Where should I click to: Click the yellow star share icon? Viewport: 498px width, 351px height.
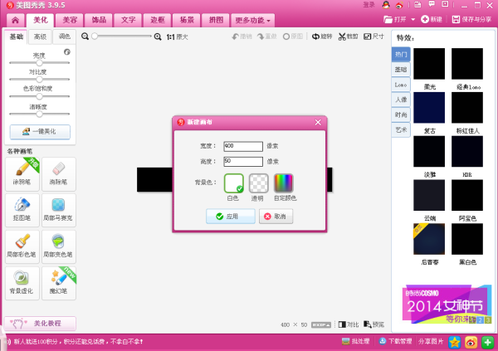point(455,343)
